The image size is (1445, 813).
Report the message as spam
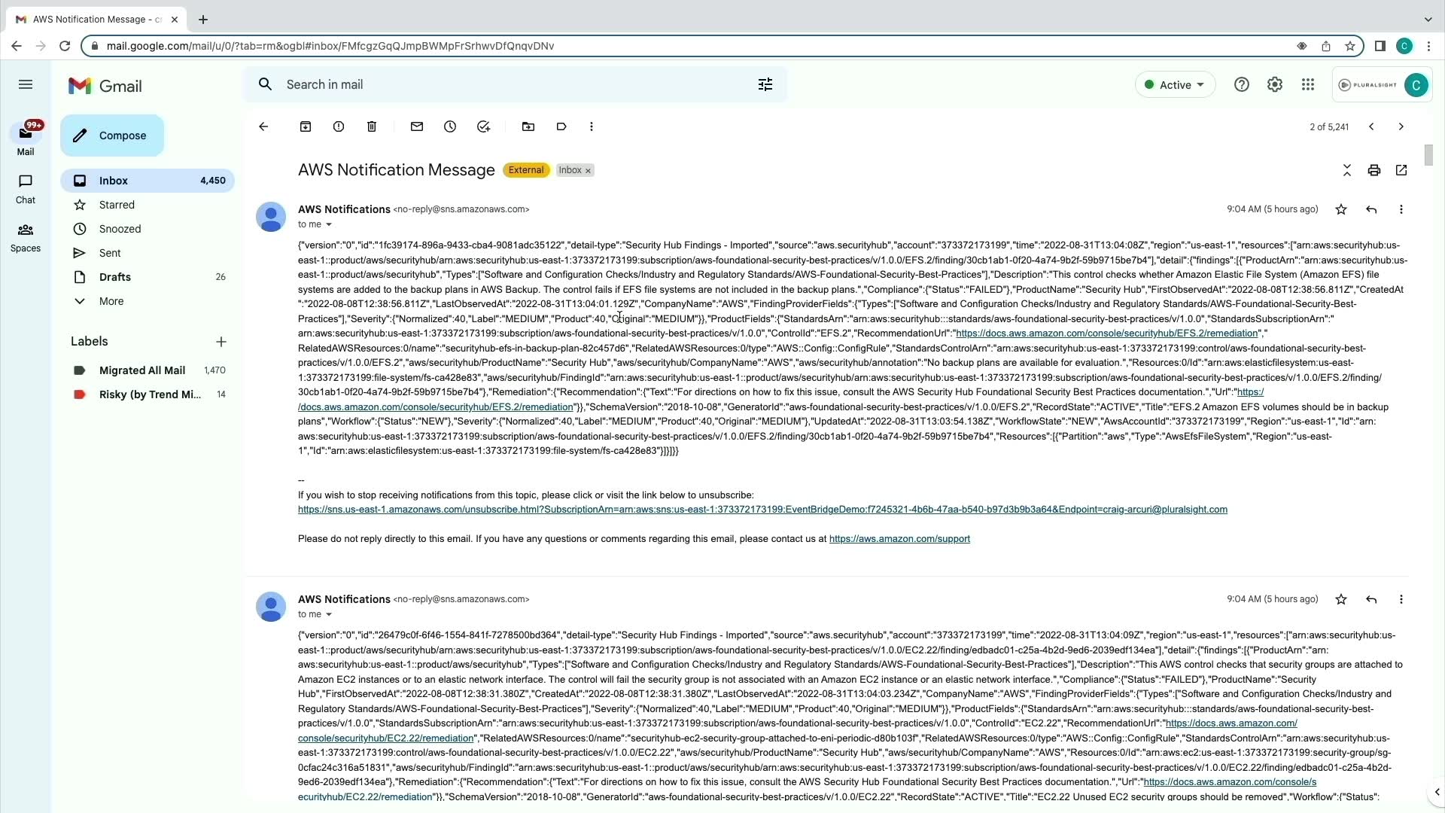(x=339, y=126)
